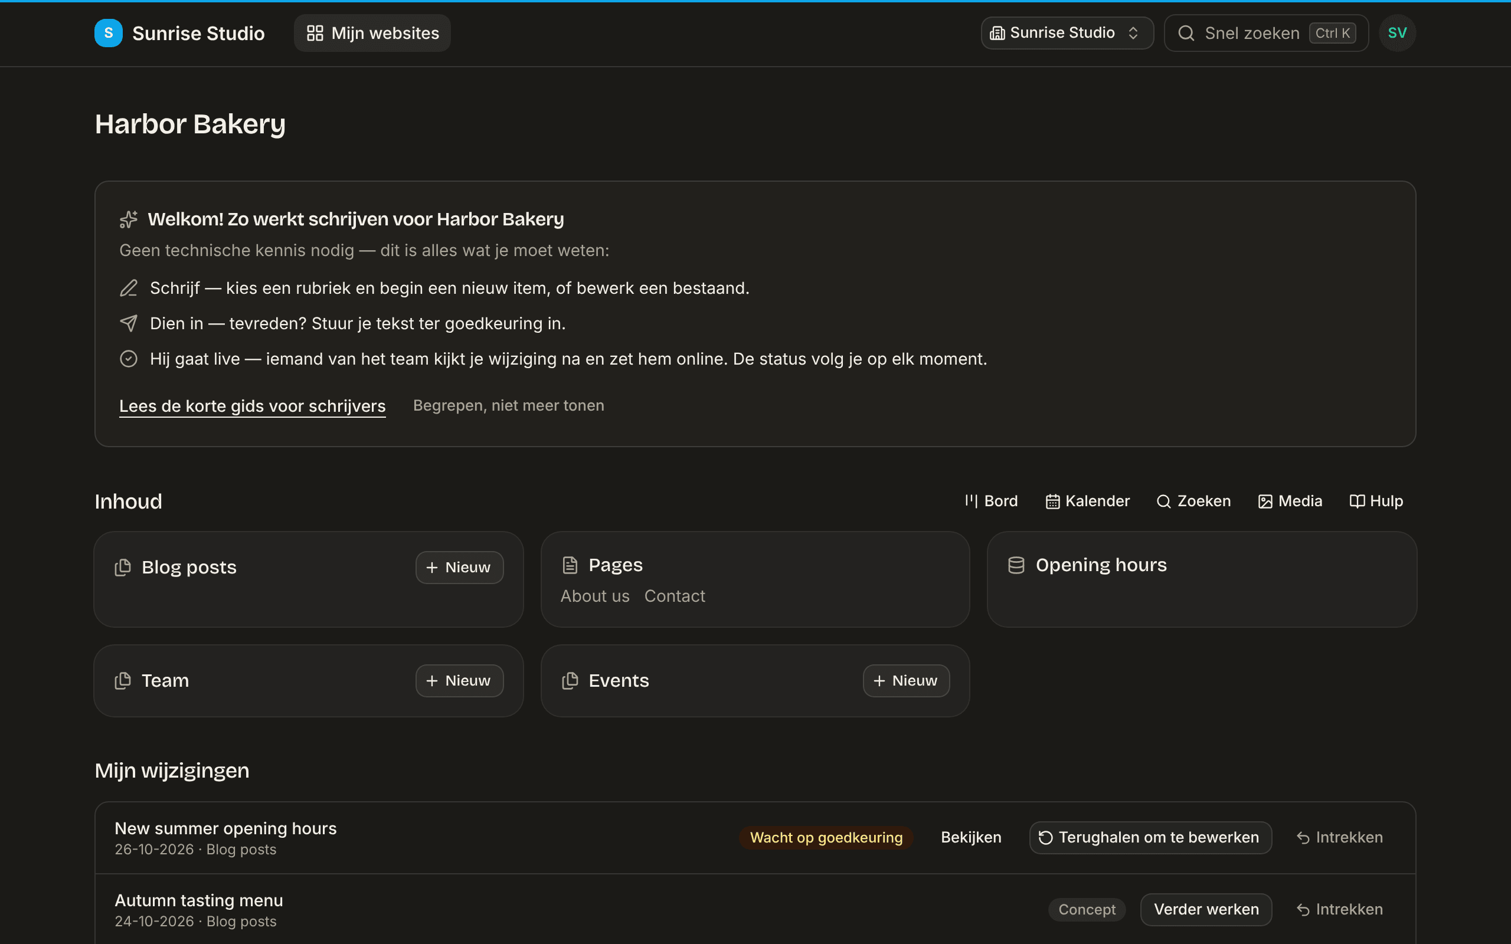1511x944 pixels.
Task: Click the Sunrise Studio logo icon
Action: 108,33
